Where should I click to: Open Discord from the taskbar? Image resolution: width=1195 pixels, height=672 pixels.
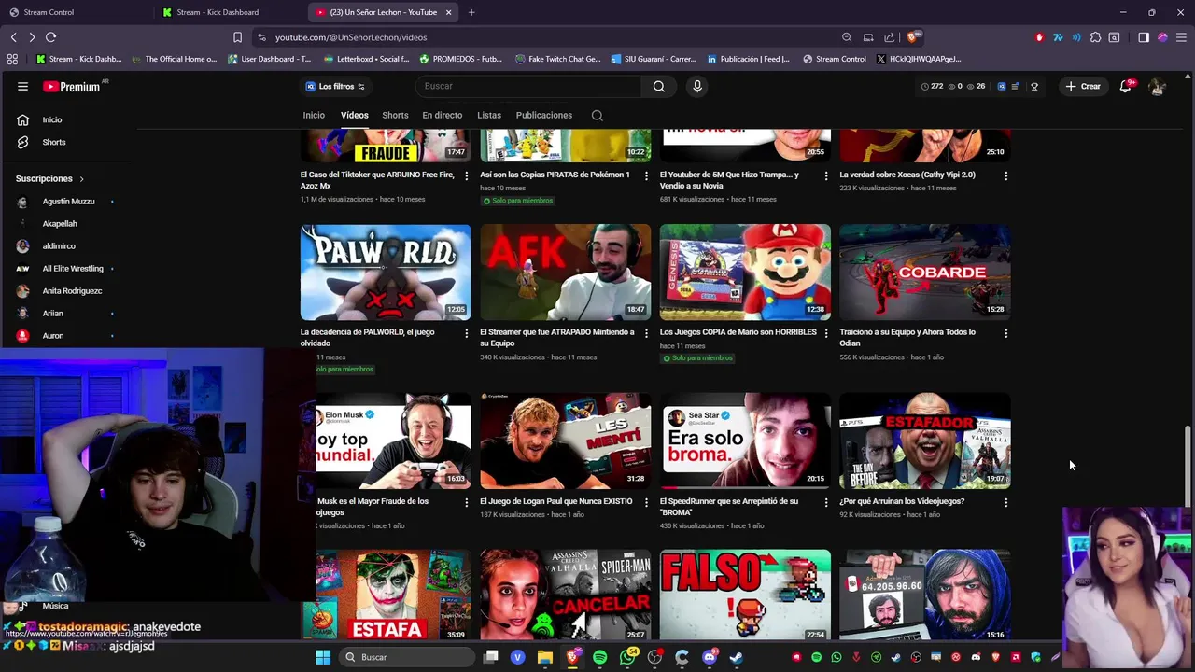(710, 657)
